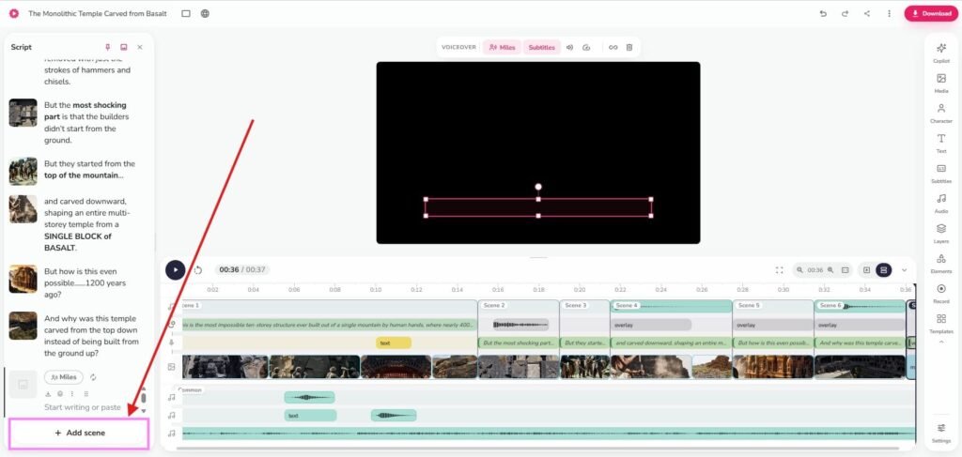Click the pin icon in the Script panel
This screenshot has height=457, width=962.
pyautogui.click(x=107, y=47)
